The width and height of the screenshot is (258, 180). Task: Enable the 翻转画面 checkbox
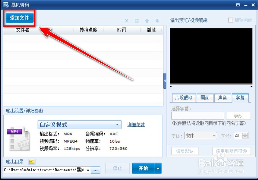pos(230,20)
